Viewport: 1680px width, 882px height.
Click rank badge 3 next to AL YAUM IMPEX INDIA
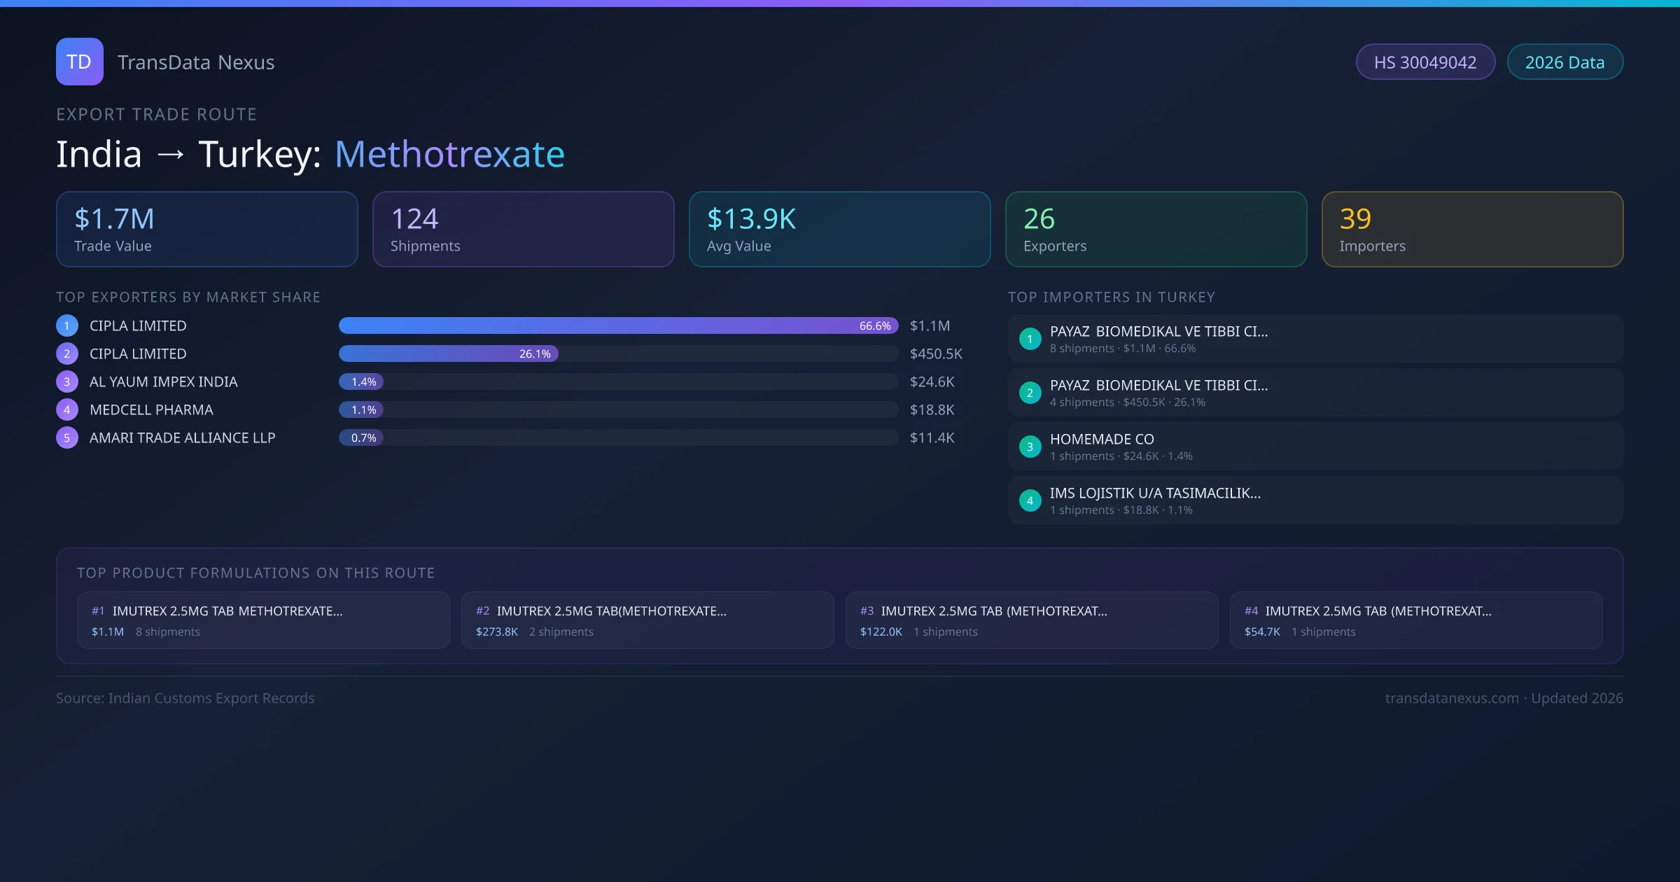point(66,381)
